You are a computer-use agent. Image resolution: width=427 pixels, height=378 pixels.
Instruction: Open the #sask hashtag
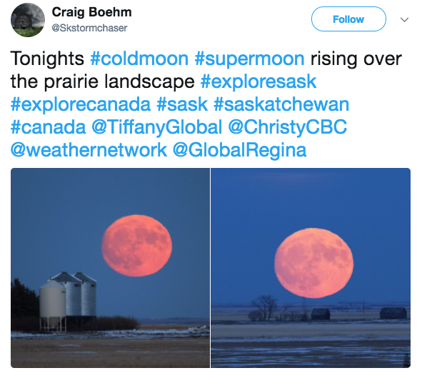click(x=182, y=104)
